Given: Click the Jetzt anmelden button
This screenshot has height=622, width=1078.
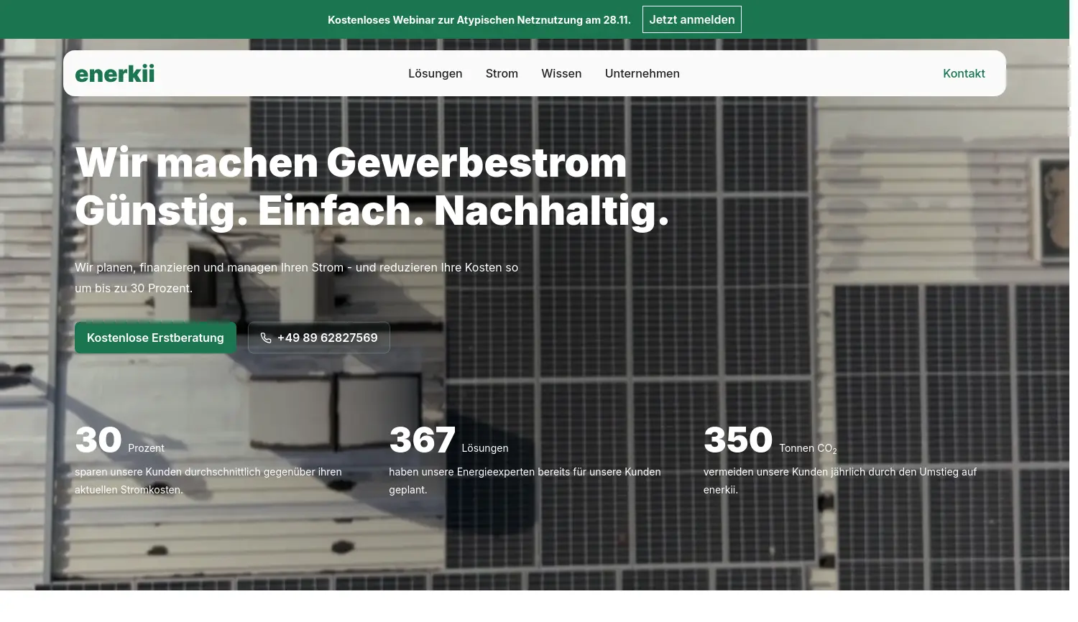Looking at the screenshot, I should pos(691,19).
